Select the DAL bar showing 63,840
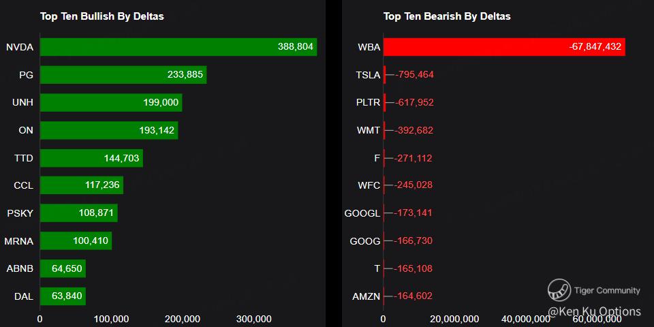Viewport: 654px width, 327px height. [63, 296]
